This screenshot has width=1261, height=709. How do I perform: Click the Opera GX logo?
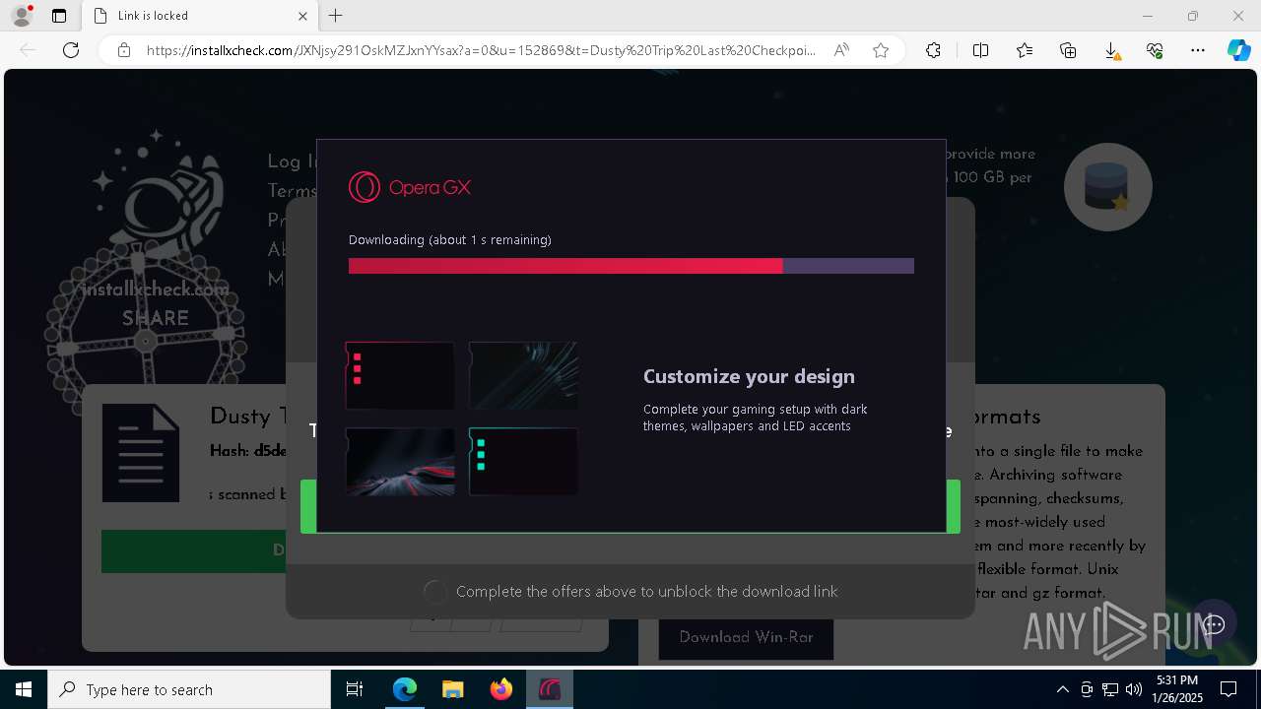click(410, 187)
